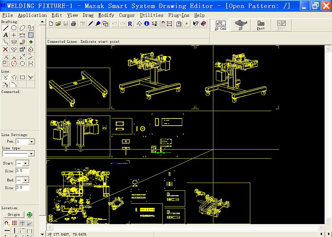Click the coordinates readout 177.6487, 79.6476

tap(70, 234)
